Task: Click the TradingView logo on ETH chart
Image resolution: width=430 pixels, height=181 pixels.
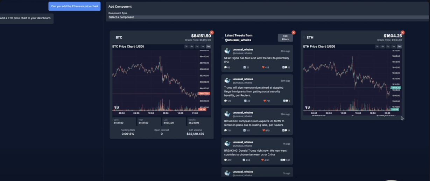Action: [x=308, y=108]
